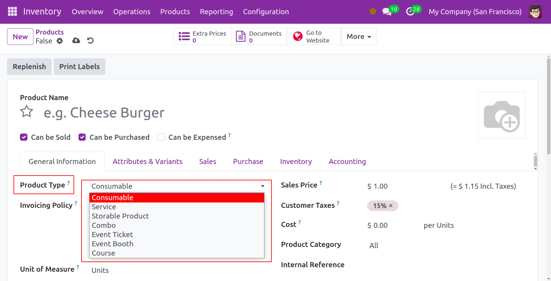Click the user avatar icon
This screenshot has height=281, width=551.
pos(535,12)
